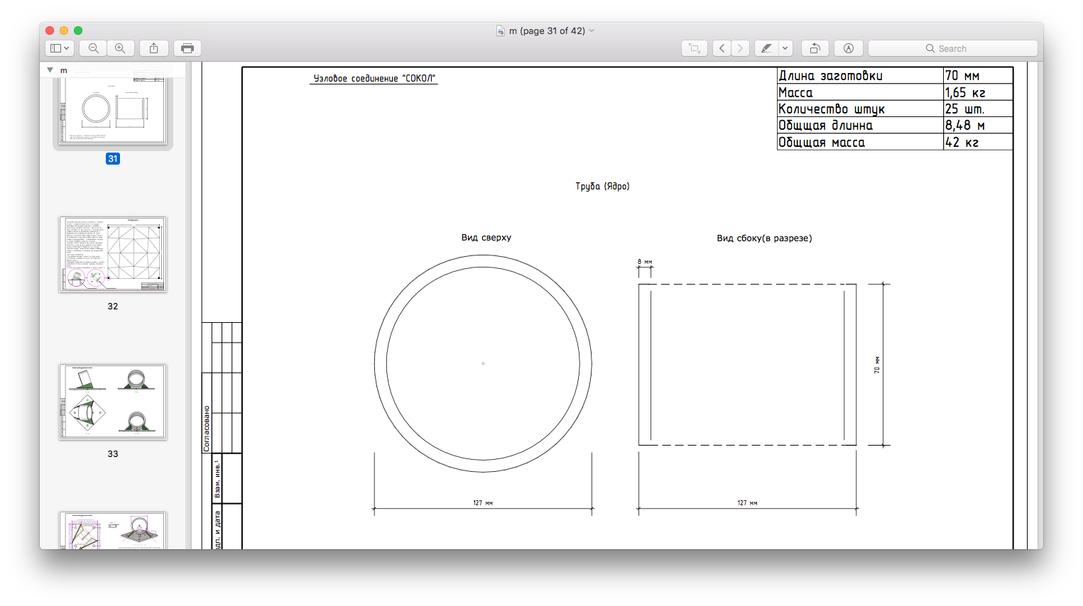Zoom out of the document
Image resolution: width=1083 pixels, height=606 pixels.
tap(93, 48)
